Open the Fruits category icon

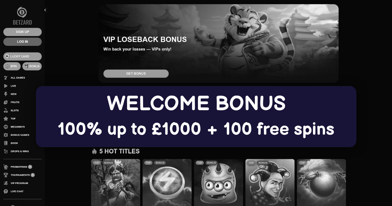pos(6,102)
